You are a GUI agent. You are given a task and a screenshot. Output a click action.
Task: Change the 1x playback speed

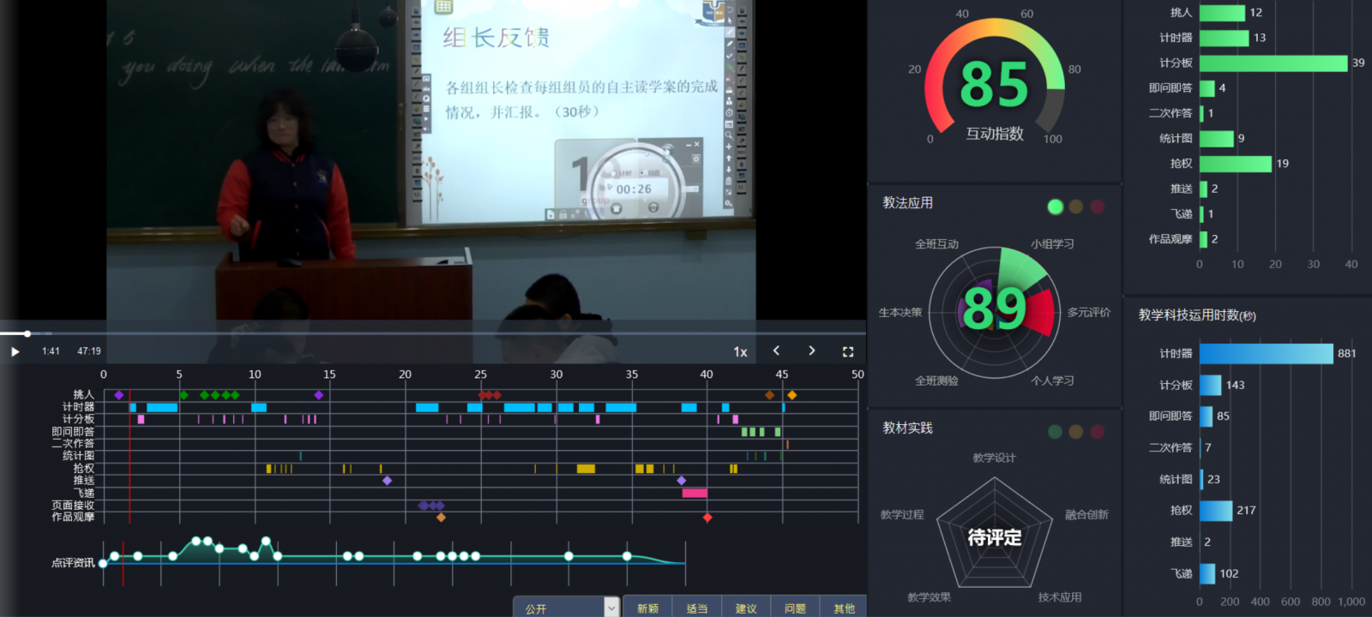(x=740, y=352)
